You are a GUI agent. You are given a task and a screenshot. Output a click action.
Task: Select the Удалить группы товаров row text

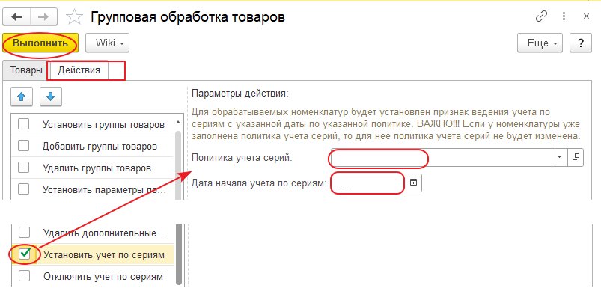97,168
